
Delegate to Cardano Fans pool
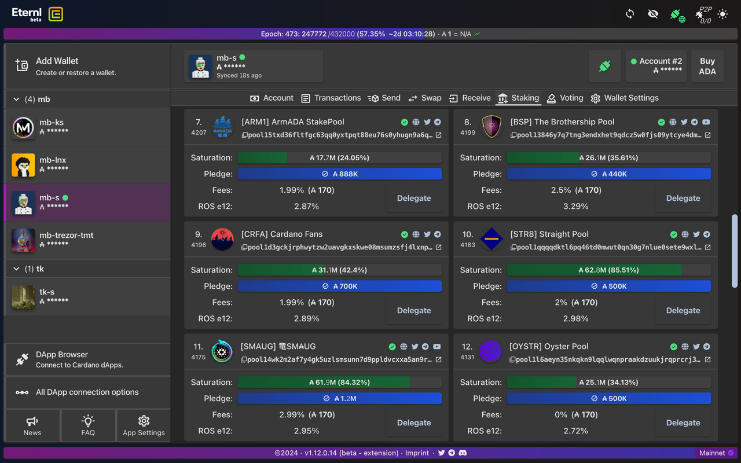click(x=414, y=310)
